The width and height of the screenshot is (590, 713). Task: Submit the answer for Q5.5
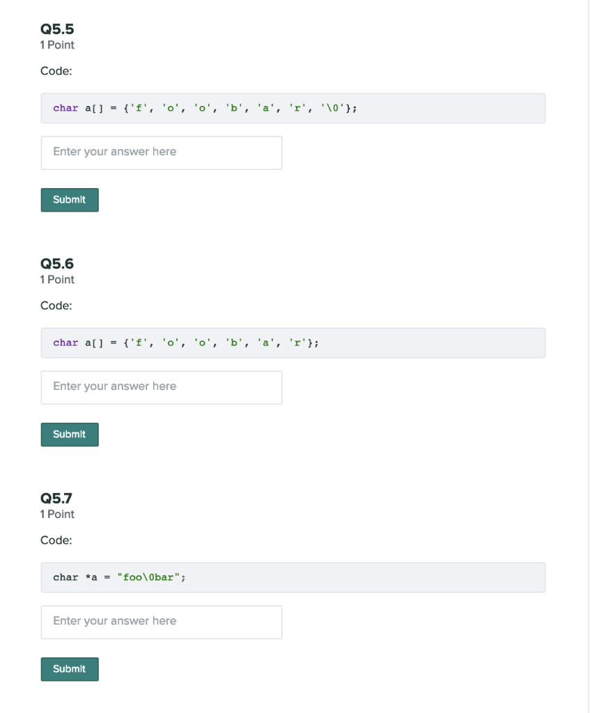pos(69,199)
